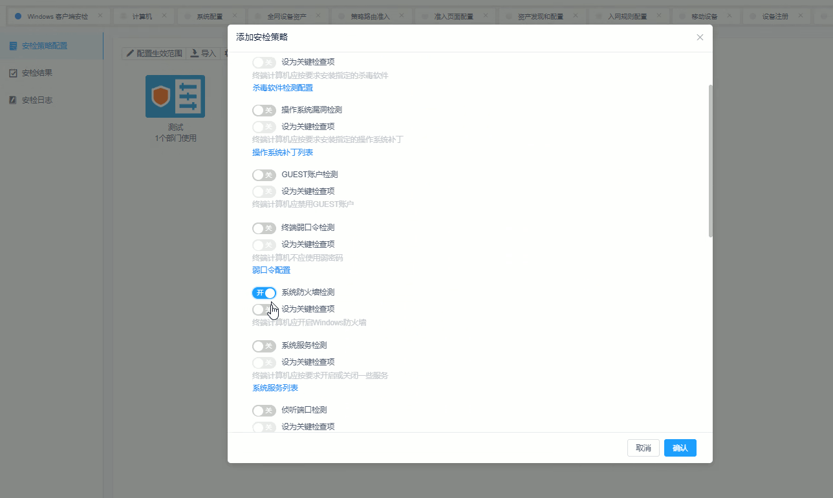
Task: Open the 全网设备资产 tab
Action: pyautogui.click(x=287, y=16)
